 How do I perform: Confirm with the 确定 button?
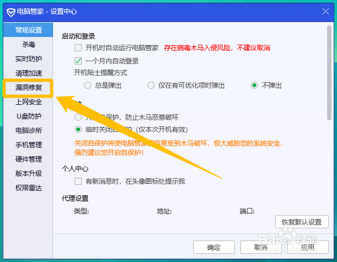click(x=214, y=247)
